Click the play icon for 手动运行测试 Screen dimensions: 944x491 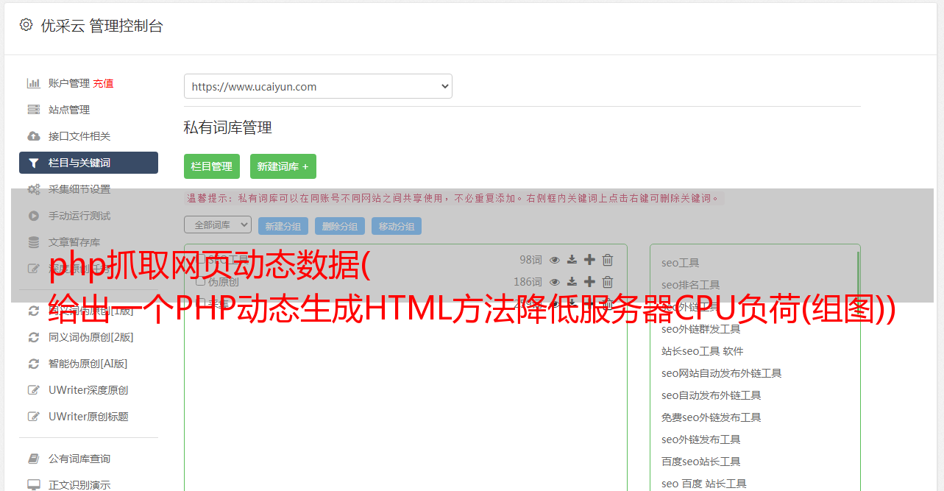33,216
